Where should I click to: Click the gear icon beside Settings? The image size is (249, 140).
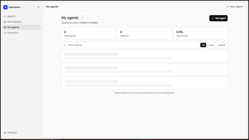pyautogui.click(x=5, y=133)
